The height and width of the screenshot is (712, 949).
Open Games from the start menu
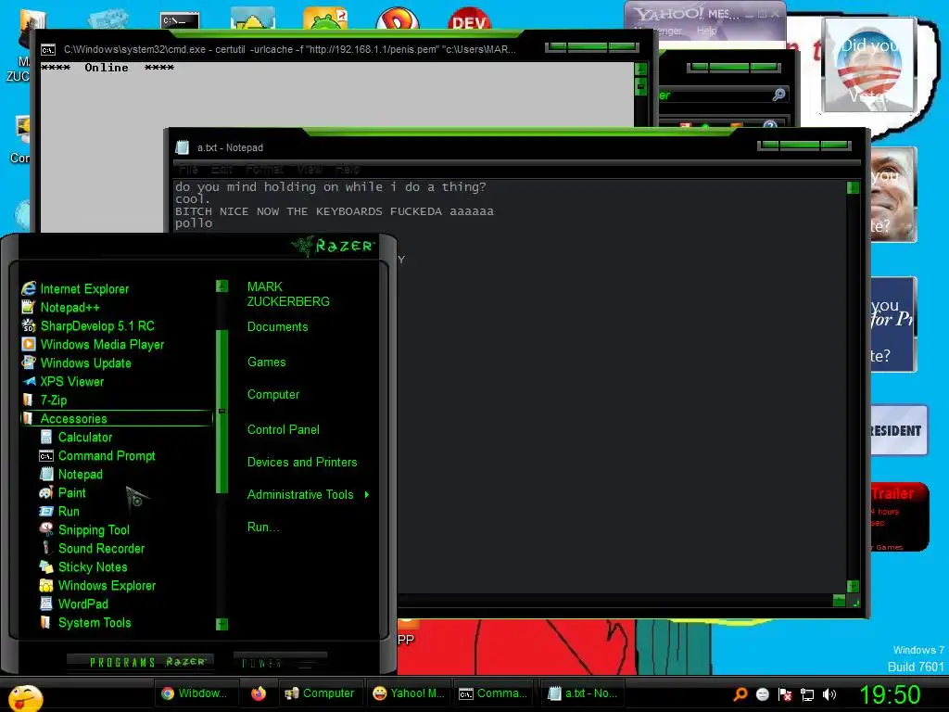(266, 362)
